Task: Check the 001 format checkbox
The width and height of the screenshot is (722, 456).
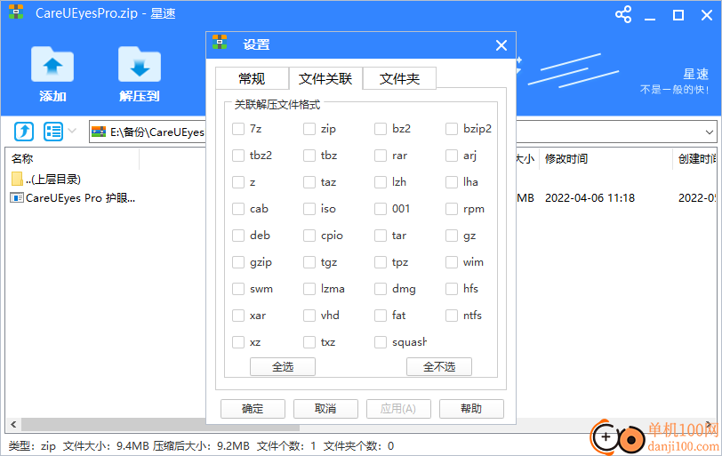Action: pyautogui.click(x=381, y=209)
